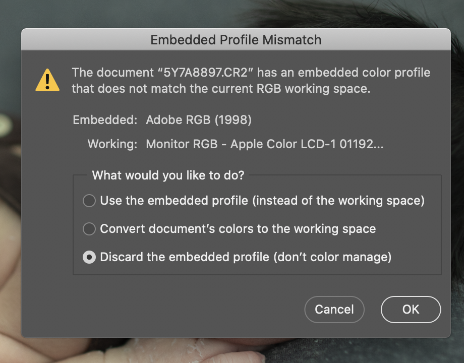Click the 'What would you like to do?' heading
464x363 pixels.
coord(168,175)
